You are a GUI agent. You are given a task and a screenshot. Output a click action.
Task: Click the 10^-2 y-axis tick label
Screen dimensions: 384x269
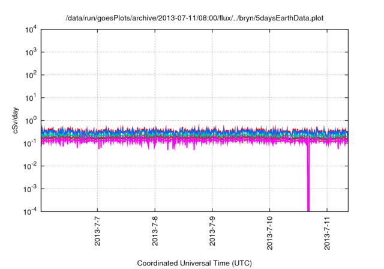31,166
